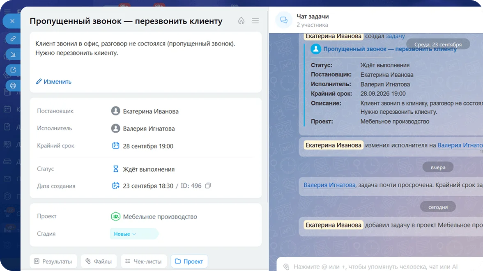Print the task using printer icon
The width and height of the screenshot is (483, 271).
tap(13, 85)
